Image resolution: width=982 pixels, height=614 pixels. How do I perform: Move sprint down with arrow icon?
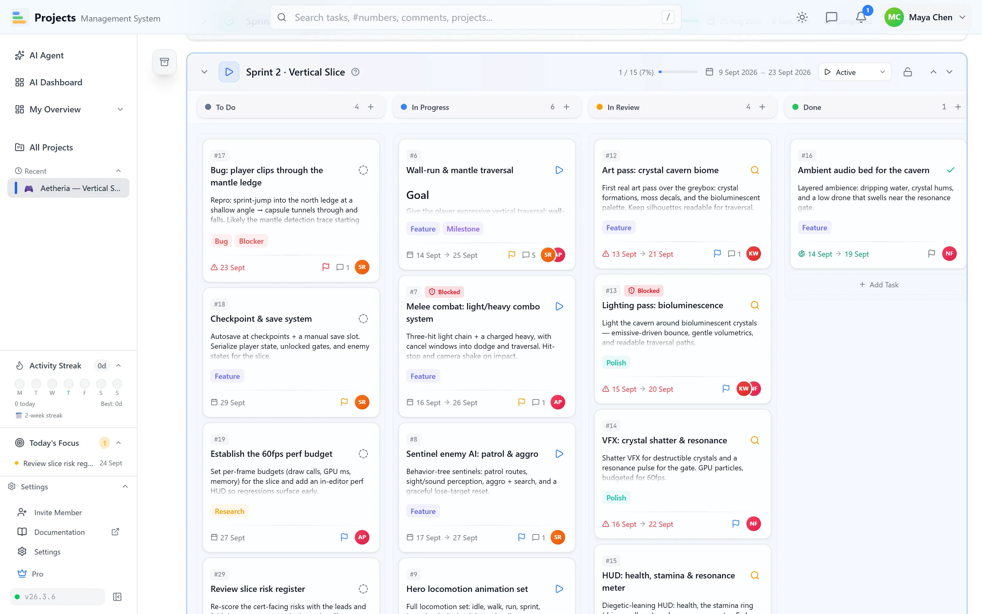pos(949,72)
